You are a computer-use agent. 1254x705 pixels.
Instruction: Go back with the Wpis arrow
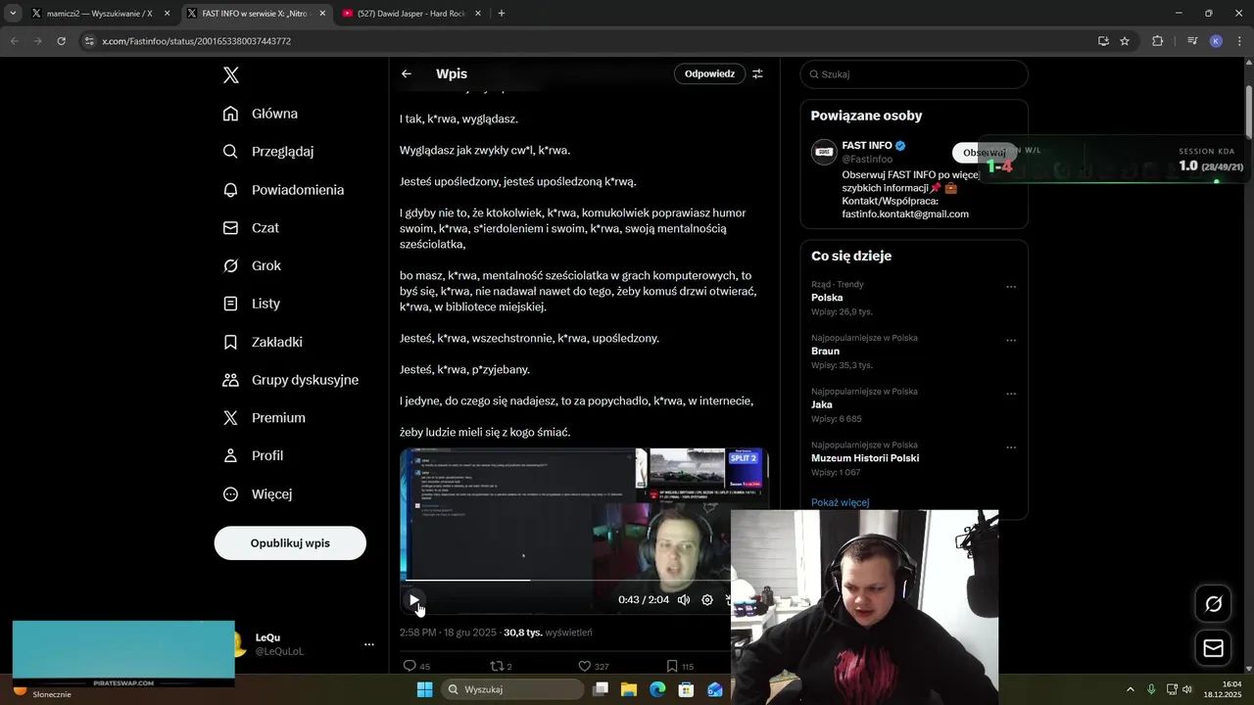[x=406, y=73]
